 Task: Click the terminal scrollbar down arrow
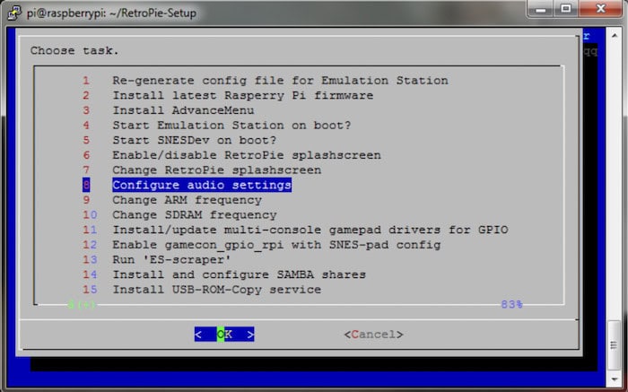tap(614, 379)
